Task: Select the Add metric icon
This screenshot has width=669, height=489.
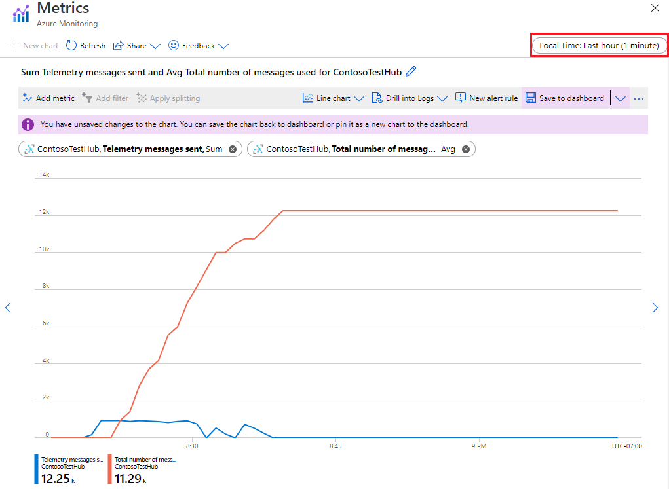Action: (x=26, y=98)
